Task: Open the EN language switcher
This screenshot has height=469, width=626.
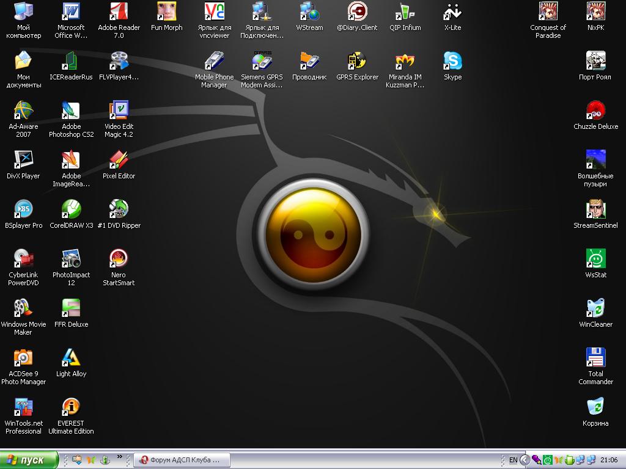Action: [513, 460]
